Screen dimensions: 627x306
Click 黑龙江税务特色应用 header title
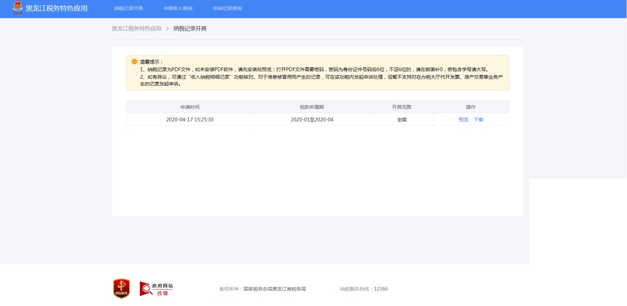point(56,8)
